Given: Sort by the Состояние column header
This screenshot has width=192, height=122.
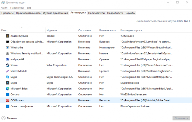Looking at the screenshot, I should [84, 30].
